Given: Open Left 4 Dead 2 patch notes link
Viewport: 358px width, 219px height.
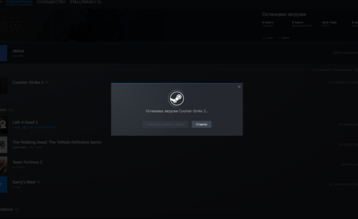Looking at the screenshot, I should coord(41,127).
